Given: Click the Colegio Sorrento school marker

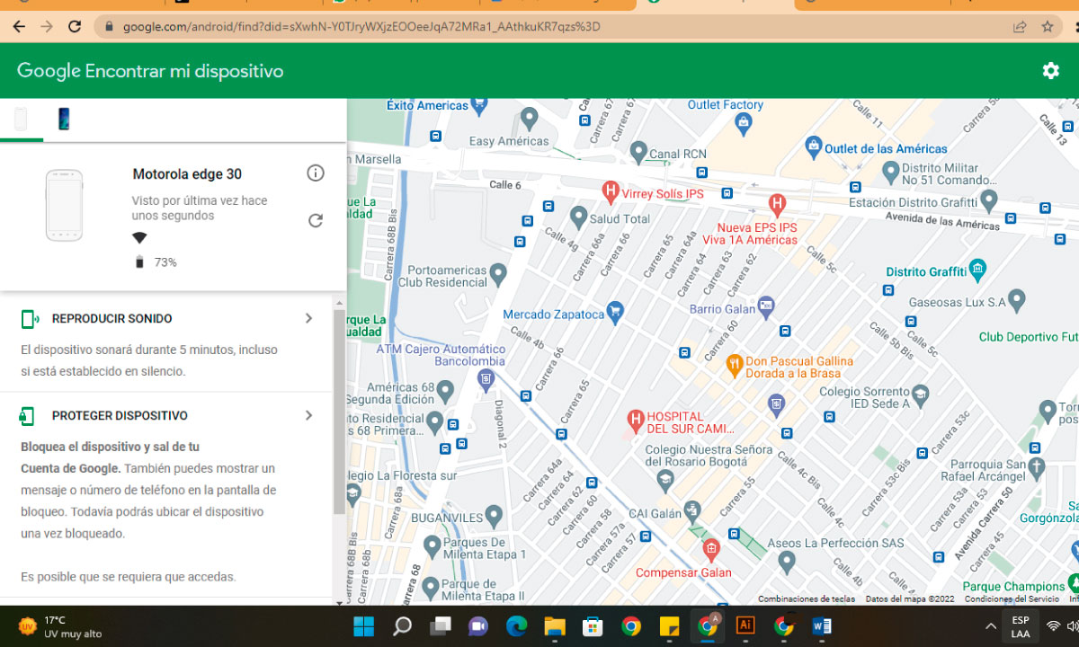Looking at the screenshot, I should click(920, 394).
